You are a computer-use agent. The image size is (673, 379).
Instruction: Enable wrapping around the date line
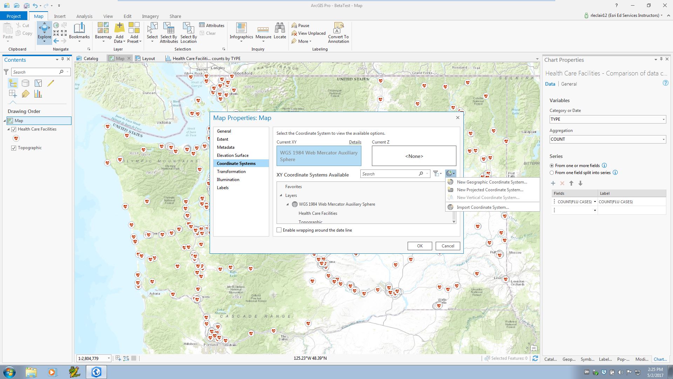279,230
